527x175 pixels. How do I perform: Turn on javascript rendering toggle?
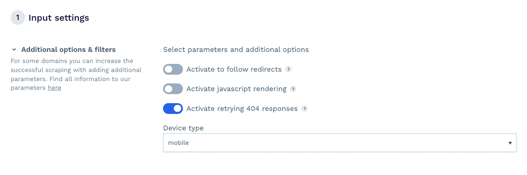click(x=173, y=89)
